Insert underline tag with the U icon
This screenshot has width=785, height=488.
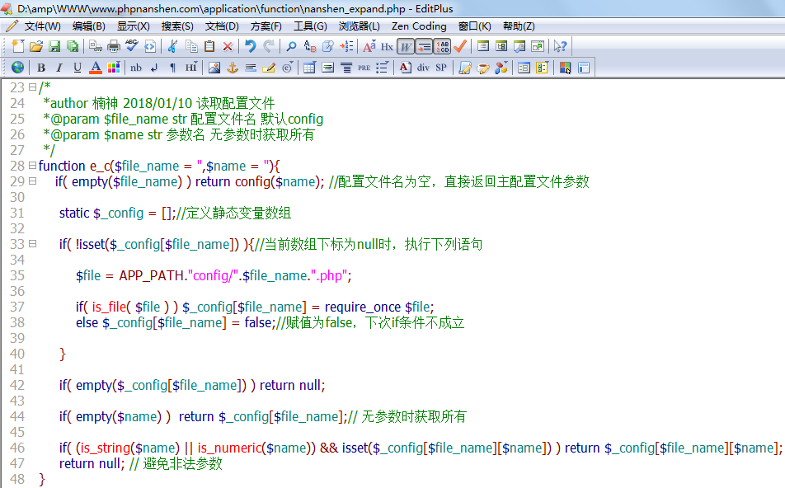pyautogui.click(x=78, y=68)
